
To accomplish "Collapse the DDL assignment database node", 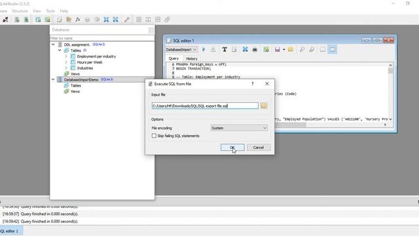I will 53,45.
